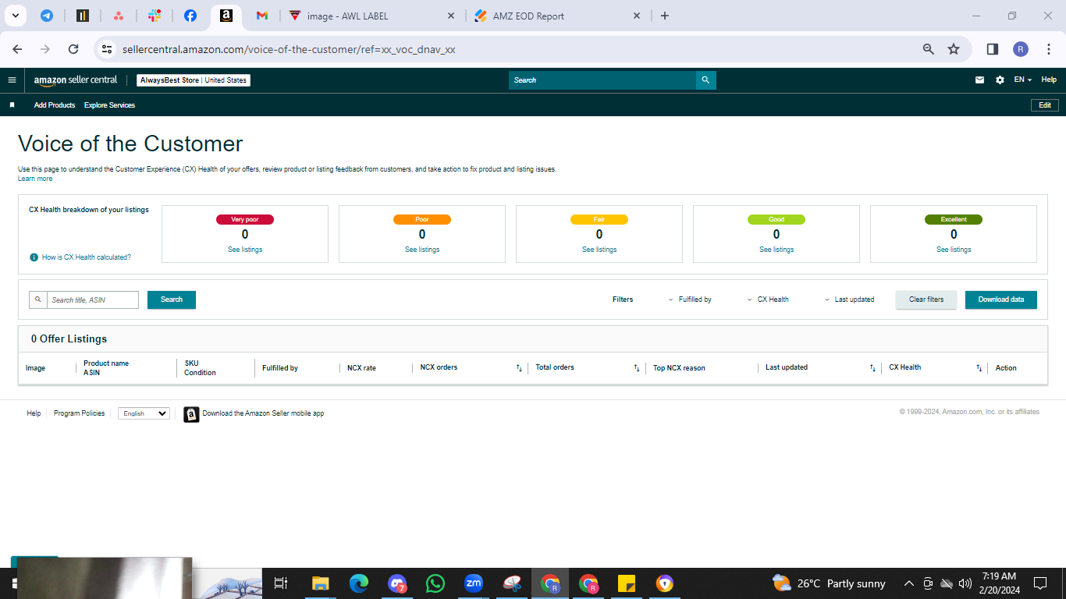
Task: Toggle the browser side panel
Action: [993, 49]
